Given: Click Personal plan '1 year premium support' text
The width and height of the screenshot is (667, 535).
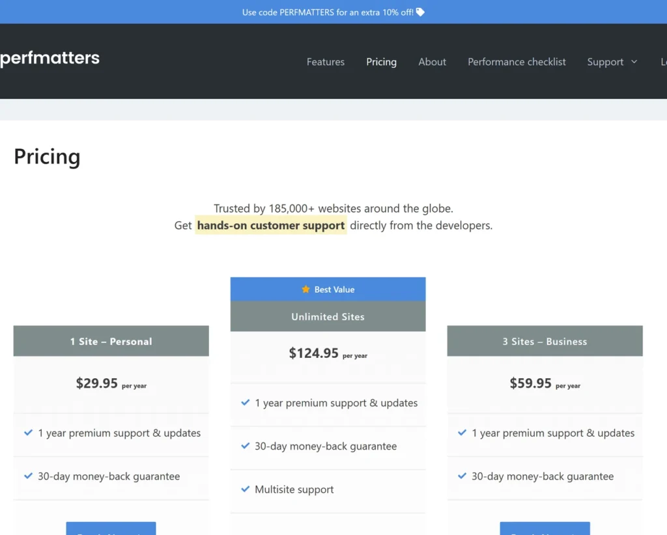Looking at the screenshot, I should (x=119, y=433).
